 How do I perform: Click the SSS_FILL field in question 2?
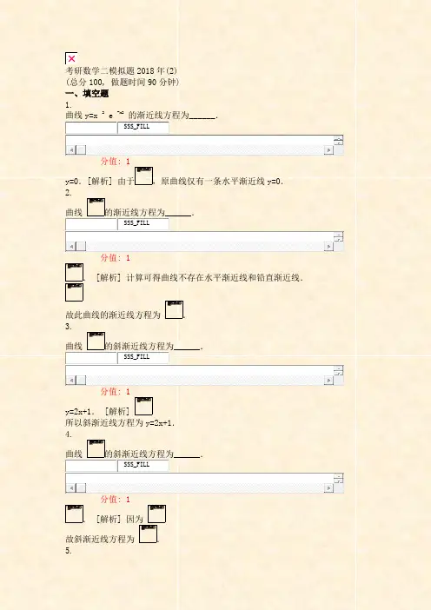[x=143, y=224]
